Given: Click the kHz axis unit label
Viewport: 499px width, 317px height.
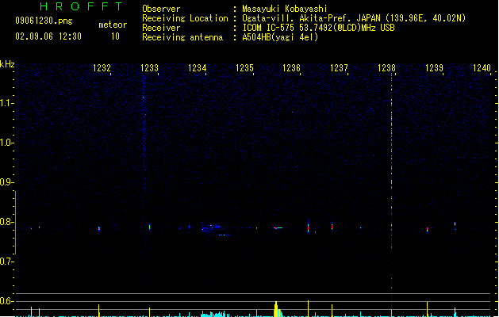Looking at the screenshot, I should 7,64.
